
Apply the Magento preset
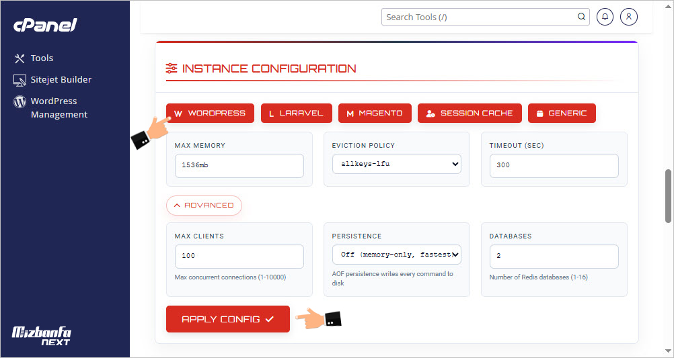(375, 114)
